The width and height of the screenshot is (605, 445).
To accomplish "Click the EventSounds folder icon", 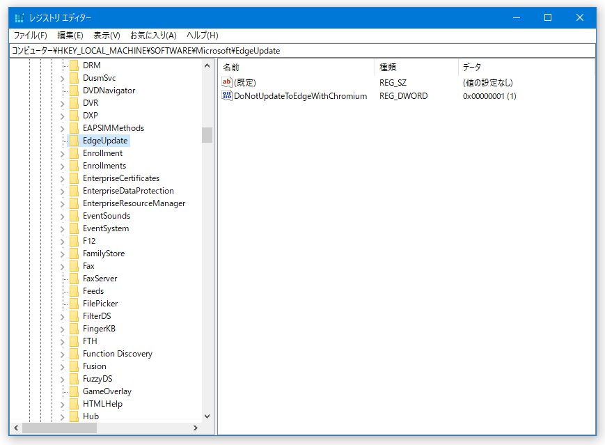I will point(74,216).
